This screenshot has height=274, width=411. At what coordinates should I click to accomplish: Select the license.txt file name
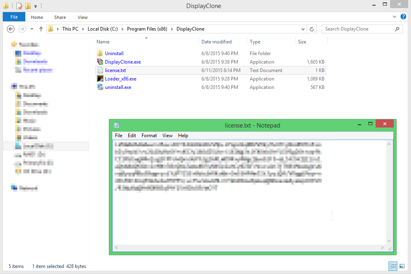pyautogui.click(x=115, y=70)
